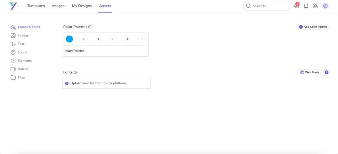Click the user profile avatar
This screenshot has height=154, width=338.
pyautogui.click(x=325, y=6)
